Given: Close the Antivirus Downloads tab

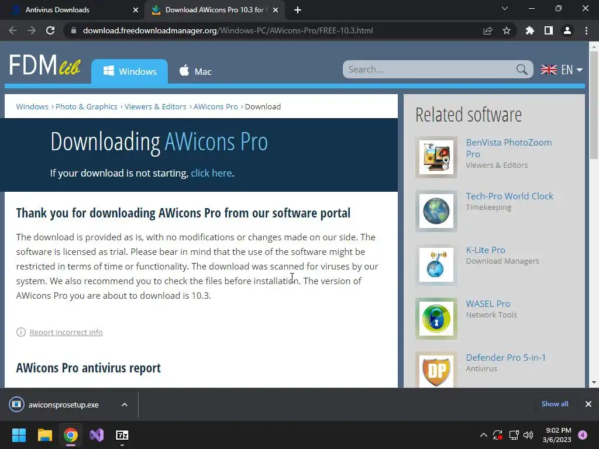Looking at the screenshot, I should [136, 10].
